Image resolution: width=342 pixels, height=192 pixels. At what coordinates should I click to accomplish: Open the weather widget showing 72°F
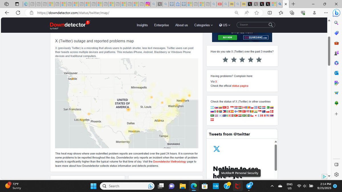[x=14, y=186]
